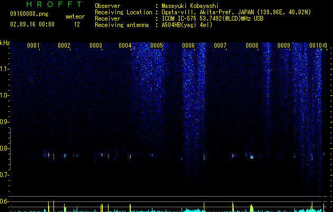Click the 0.7 kHz axis label
Viewport: 333px width, 212px height.
[x=4, y=175]
